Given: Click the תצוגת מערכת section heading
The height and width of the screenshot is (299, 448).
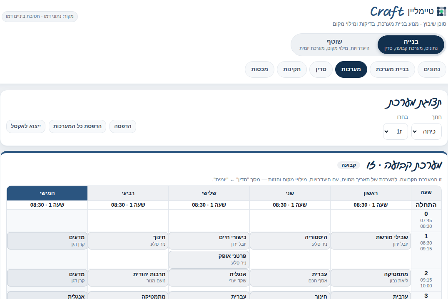Looking at the screenshot, I should pyautogui.click(x=413, y=103).
